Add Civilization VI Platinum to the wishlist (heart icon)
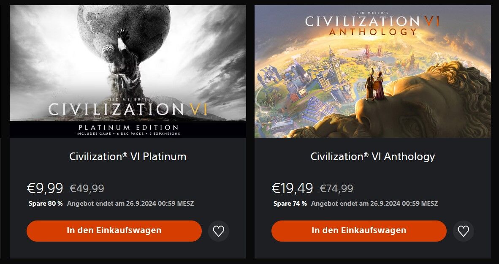 pyautogui.click(x=218, y=231)
